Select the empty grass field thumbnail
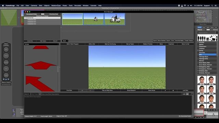This screenshot has width=219, height=123. coord(72,19)
